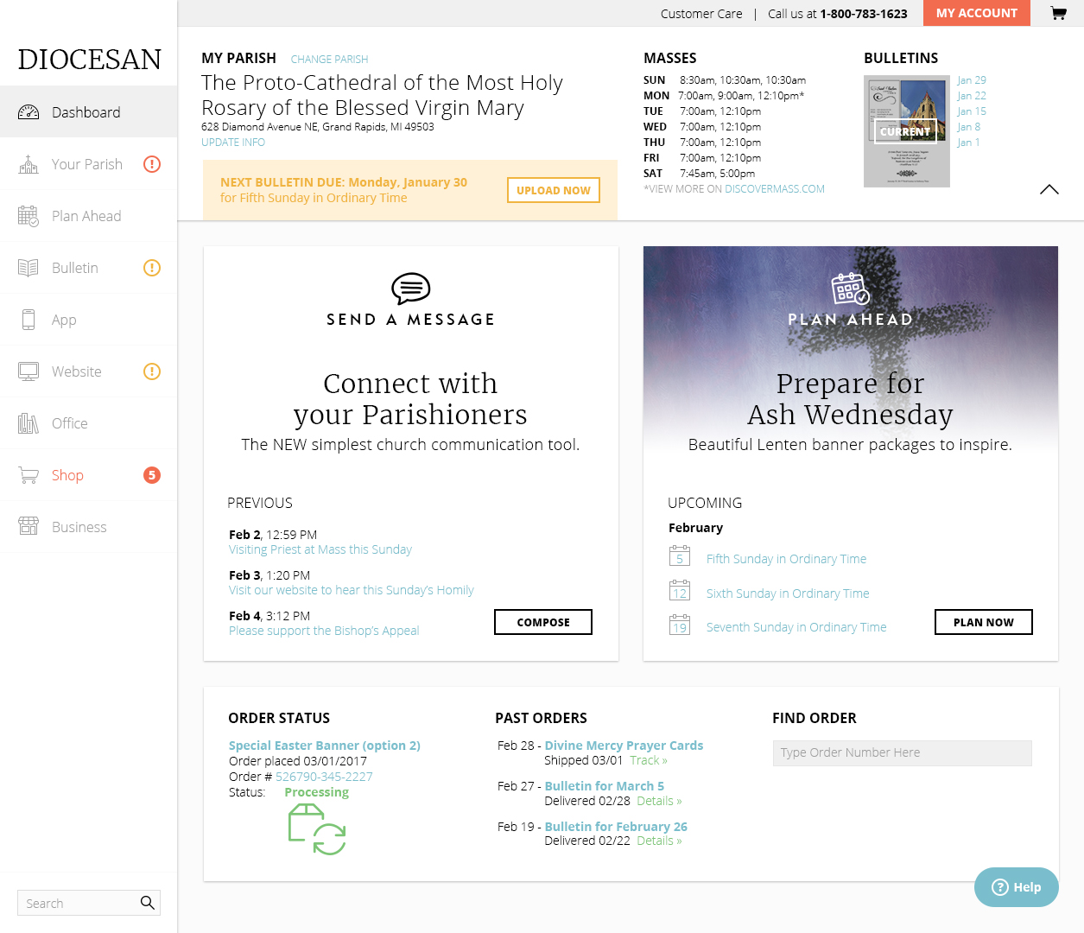Click the Bulletin warning indicator in sidebar
The image size is (1084, 933).
(152, 268)
